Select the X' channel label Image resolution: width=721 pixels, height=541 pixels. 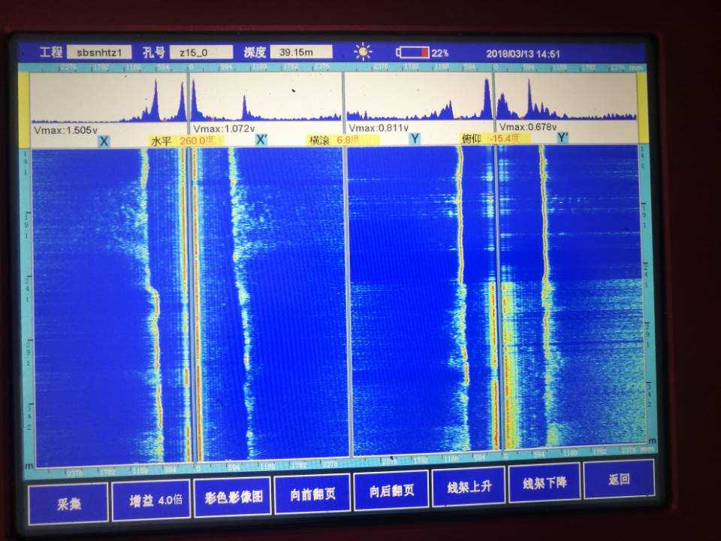click(x=261, y=140)
